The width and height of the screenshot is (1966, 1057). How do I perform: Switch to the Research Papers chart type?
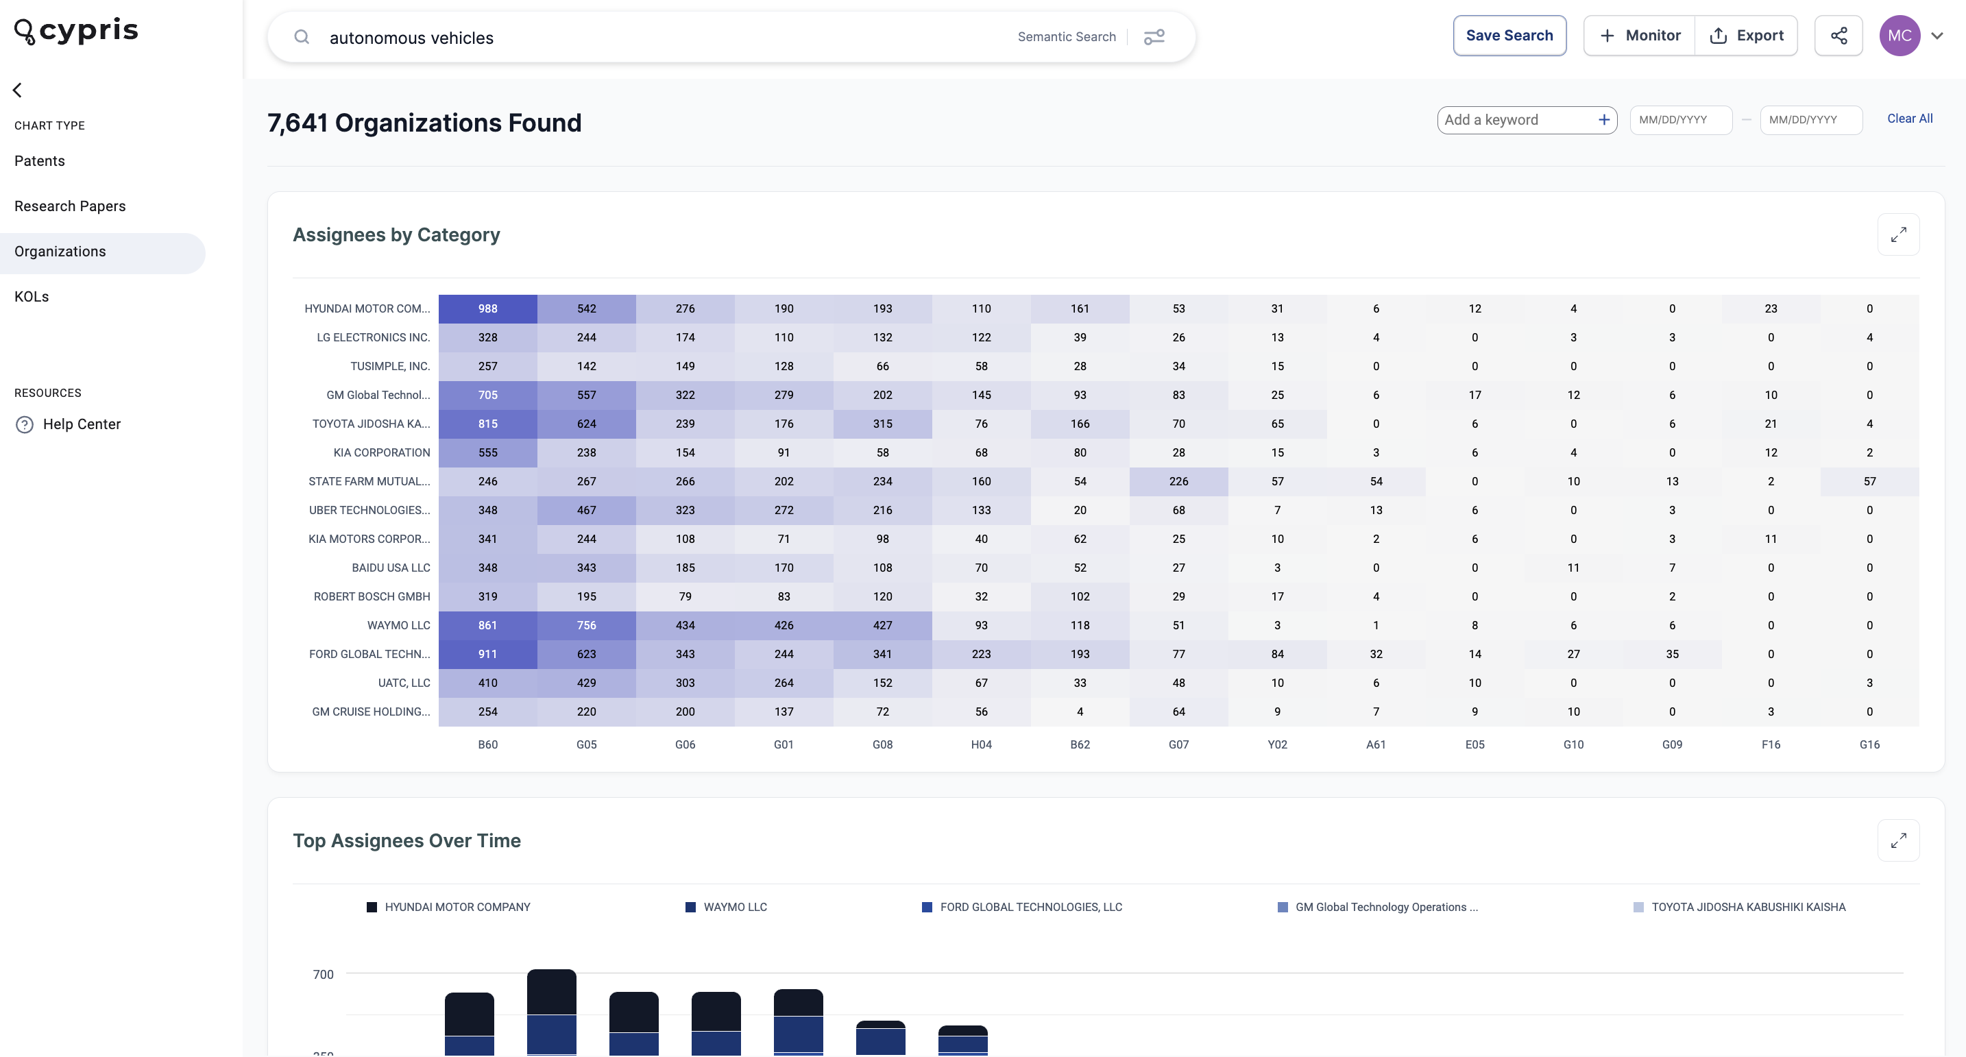click(70, 206)
